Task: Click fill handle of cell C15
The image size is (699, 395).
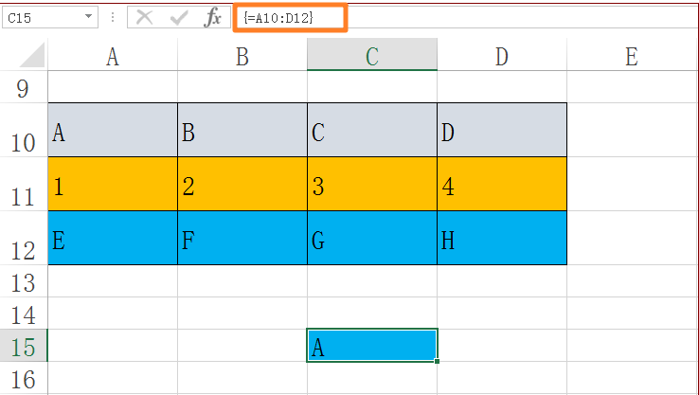Action: 437,361
